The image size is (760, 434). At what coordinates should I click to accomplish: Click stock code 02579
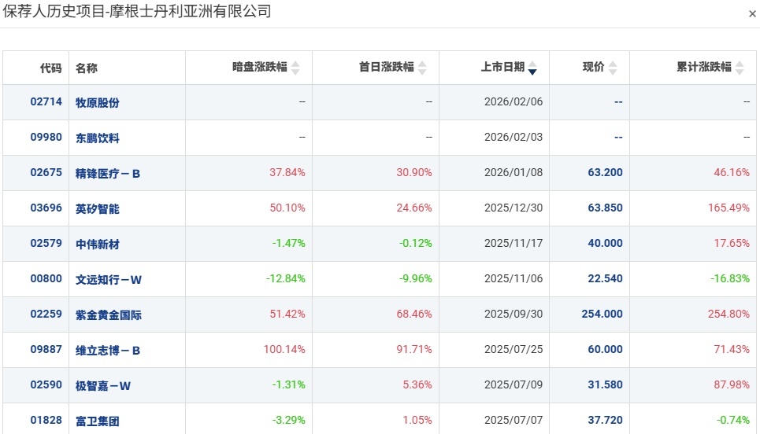[46, 243]
